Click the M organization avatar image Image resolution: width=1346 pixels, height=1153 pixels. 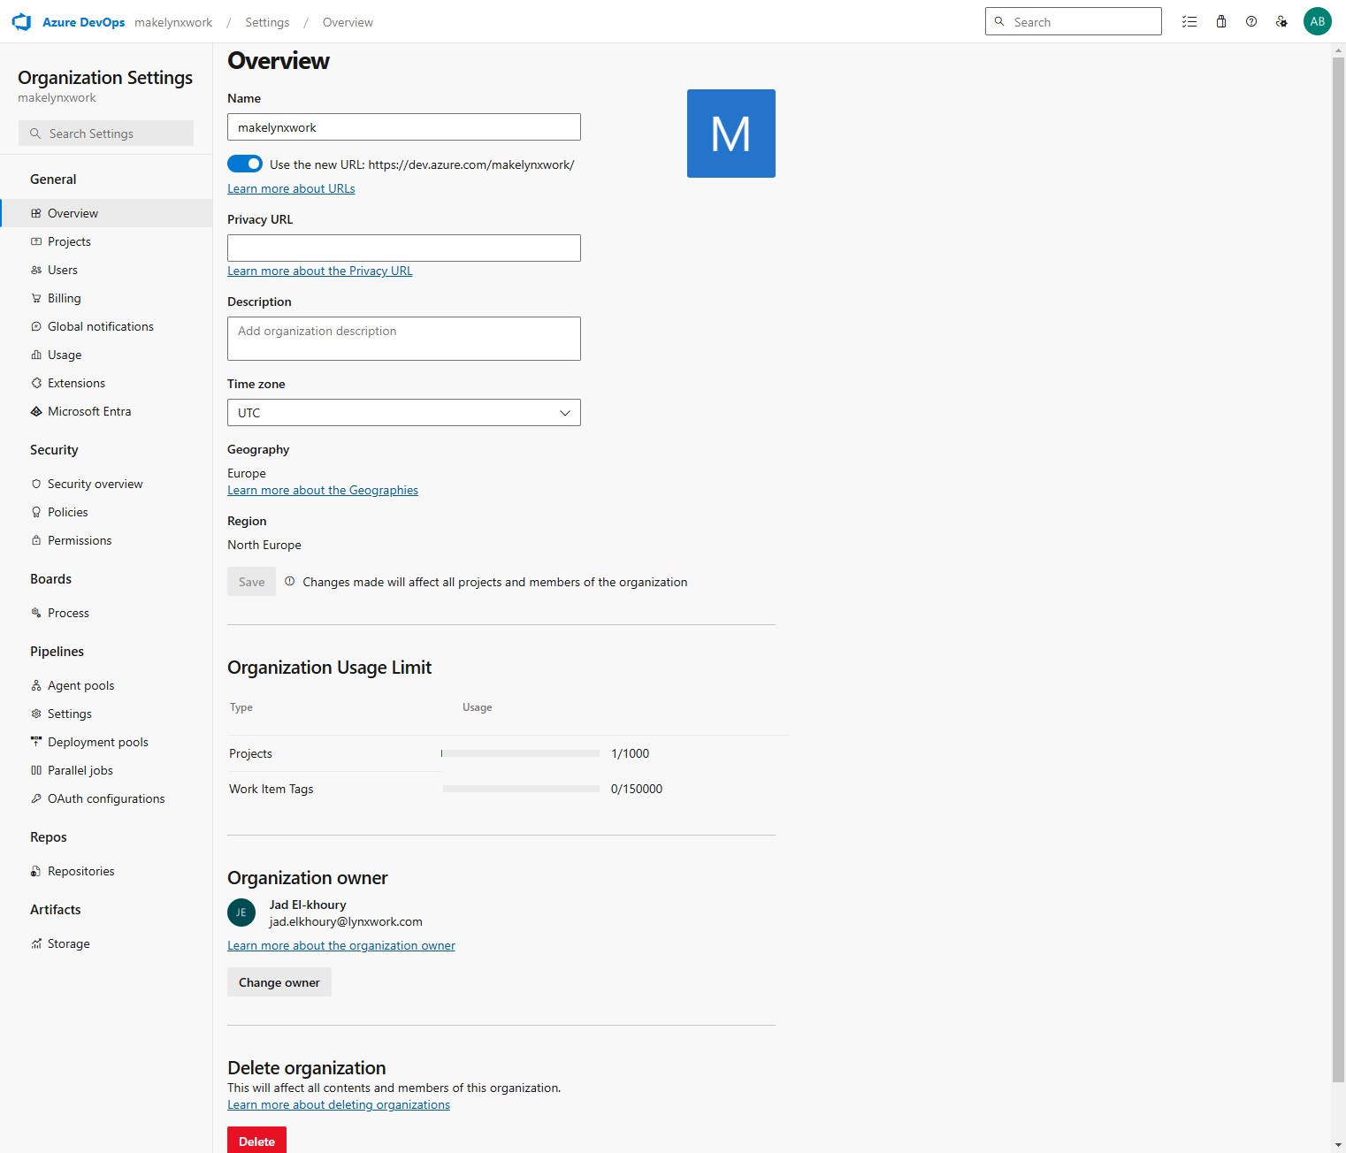(x=731, y=134)
